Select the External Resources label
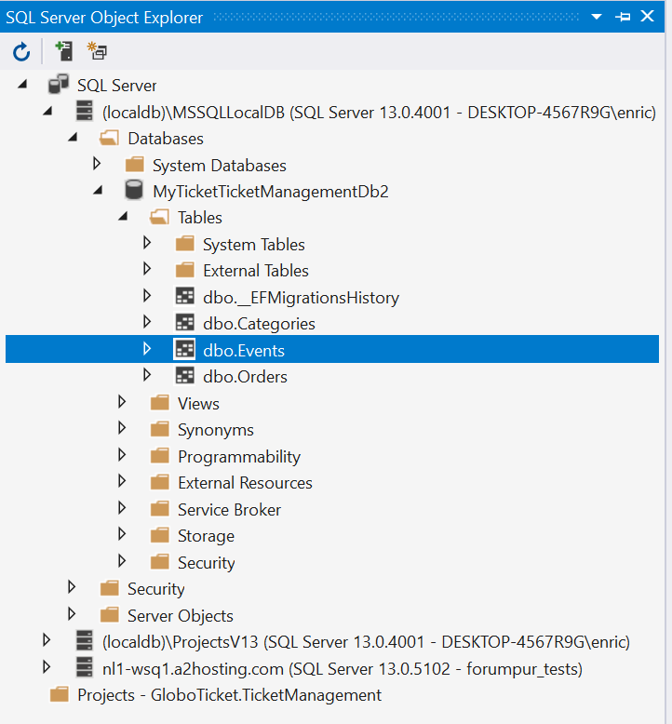Screen dimensions: 672x724 [x=245, y=483]
